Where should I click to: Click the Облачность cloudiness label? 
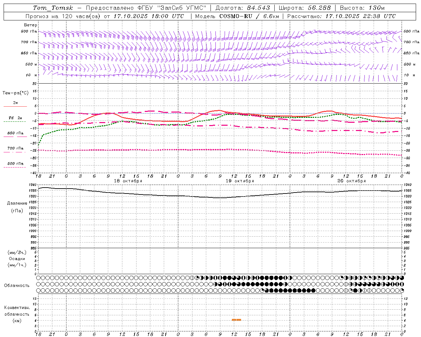point(17,286)
